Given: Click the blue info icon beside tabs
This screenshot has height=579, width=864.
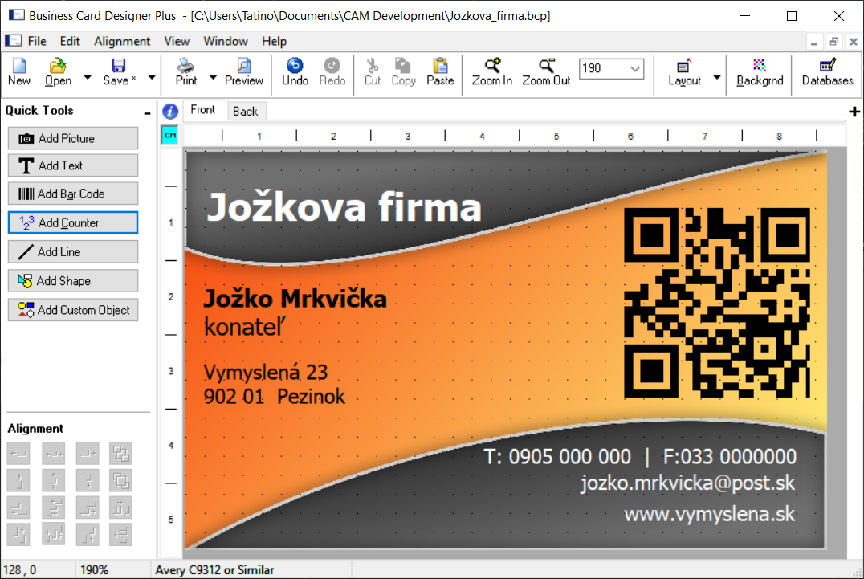Looking at the screenshot, I should click(x=170, y=112).
